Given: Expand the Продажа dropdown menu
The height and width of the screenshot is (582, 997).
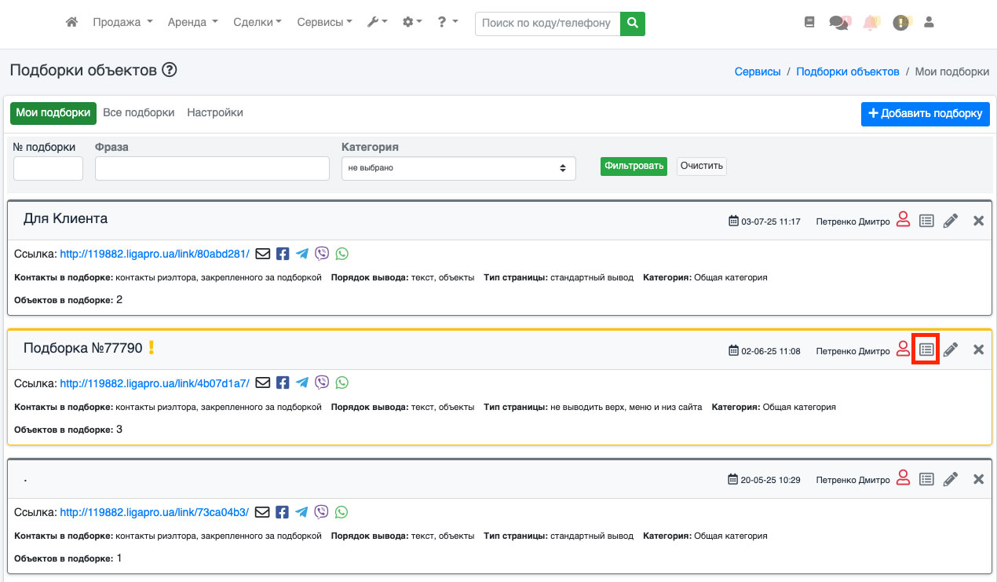Looking at the screenshot, I should tap(122, 23).
